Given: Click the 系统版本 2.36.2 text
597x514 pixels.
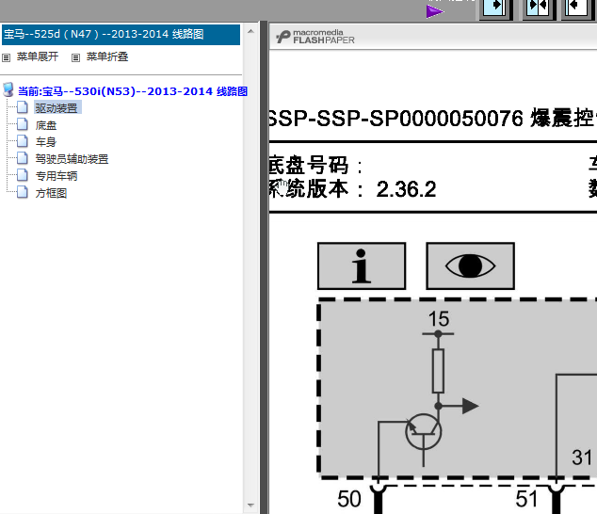Looking at the screenshot, I should [352, 189].
